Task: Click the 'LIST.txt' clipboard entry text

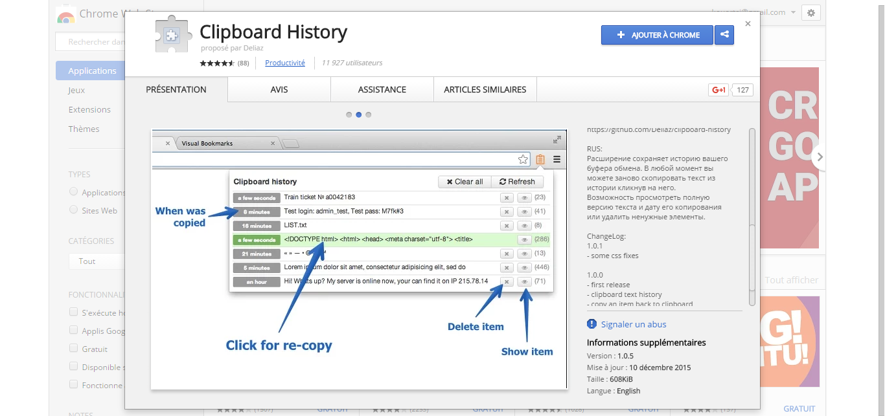Action: pos(296,226)
